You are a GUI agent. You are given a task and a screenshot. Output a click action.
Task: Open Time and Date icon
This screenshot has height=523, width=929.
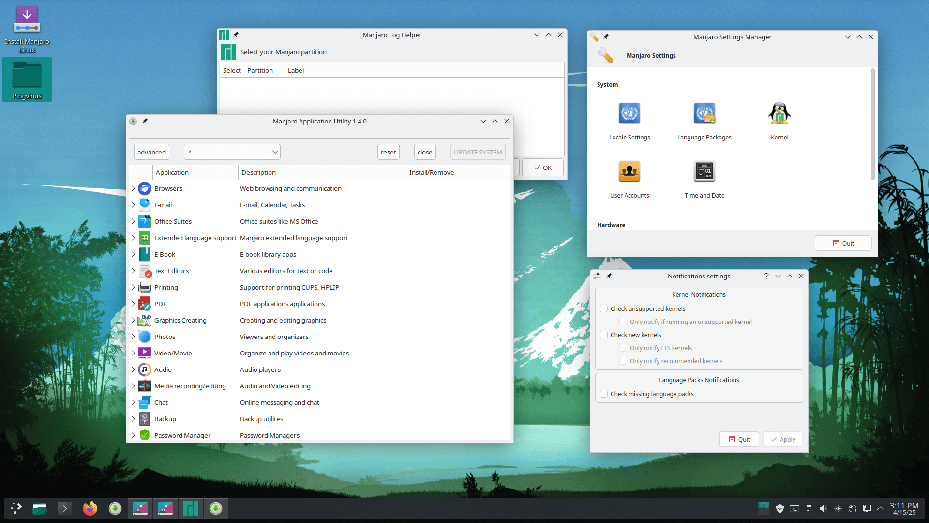(x=704, y=171)
